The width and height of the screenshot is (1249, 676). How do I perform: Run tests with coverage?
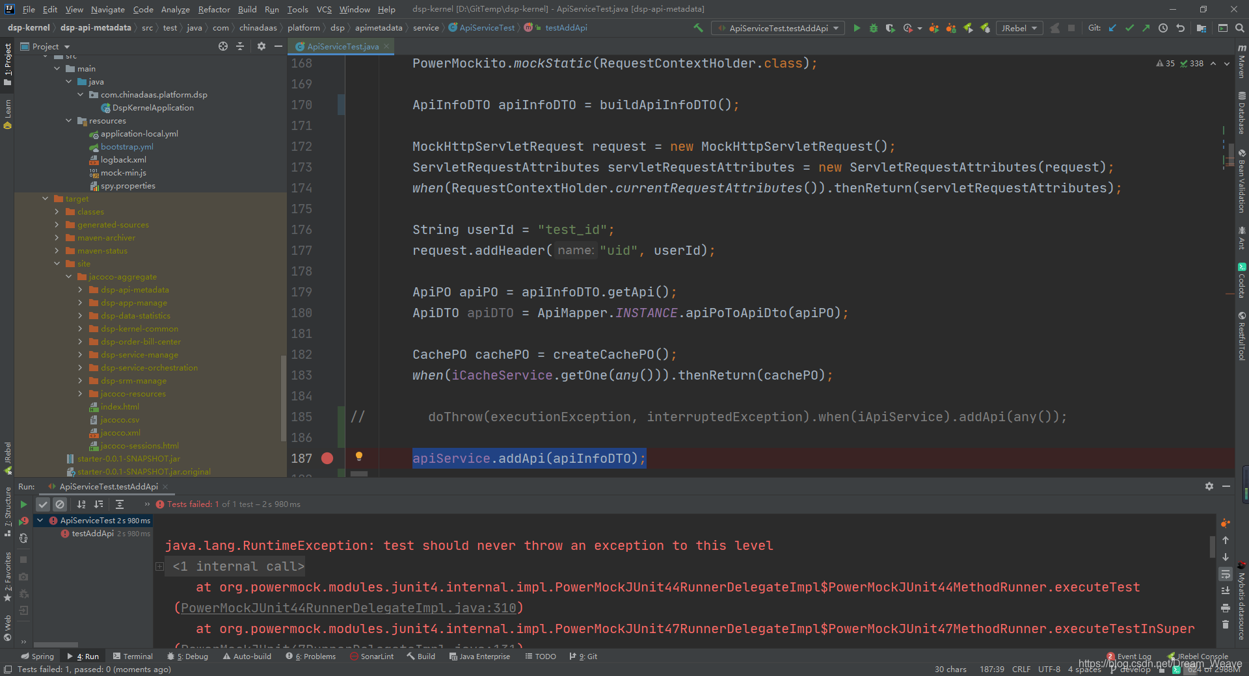pos(891,28)
